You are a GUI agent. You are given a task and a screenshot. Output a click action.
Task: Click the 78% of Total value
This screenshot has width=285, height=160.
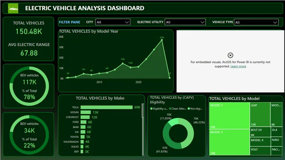(x=29, y=97)
